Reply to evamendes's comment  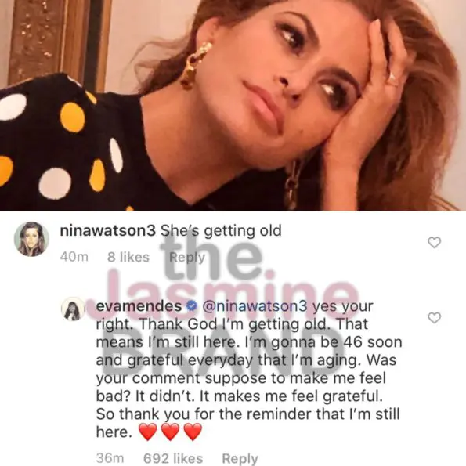pos(240,458)
